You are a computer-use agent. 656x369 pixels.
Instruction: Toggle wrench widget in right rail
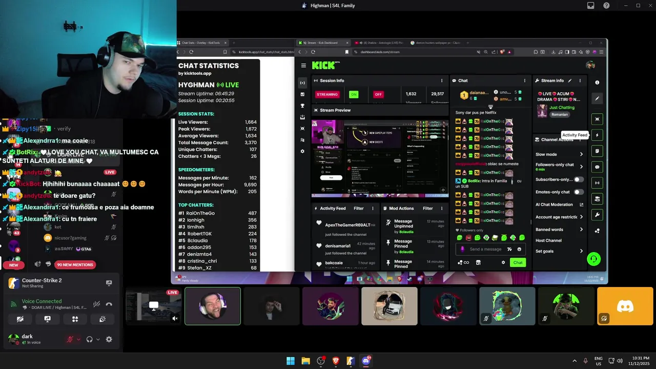point(597,215)
